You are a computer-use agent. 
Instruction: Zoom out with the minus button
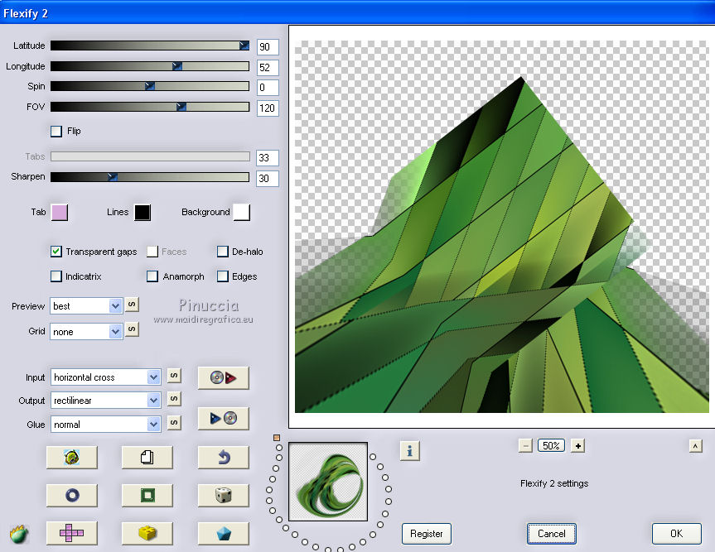point(525,446)
